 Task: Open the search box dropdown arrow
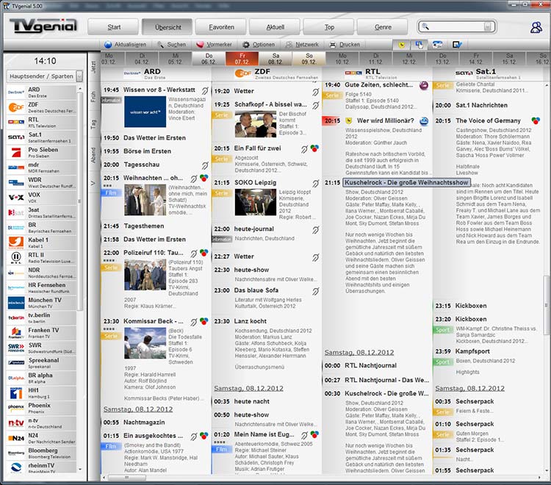click(487, 26)
